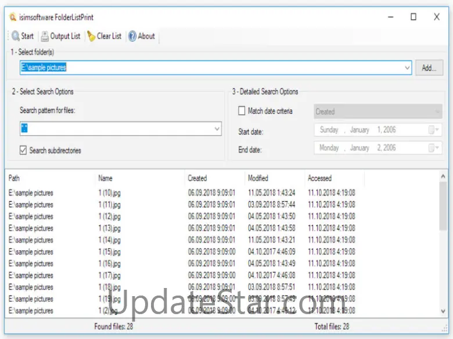The width and height of the screenshot is (453, 339).
Task: Click the E:\sample pictures folder input field
Action: 215,68
